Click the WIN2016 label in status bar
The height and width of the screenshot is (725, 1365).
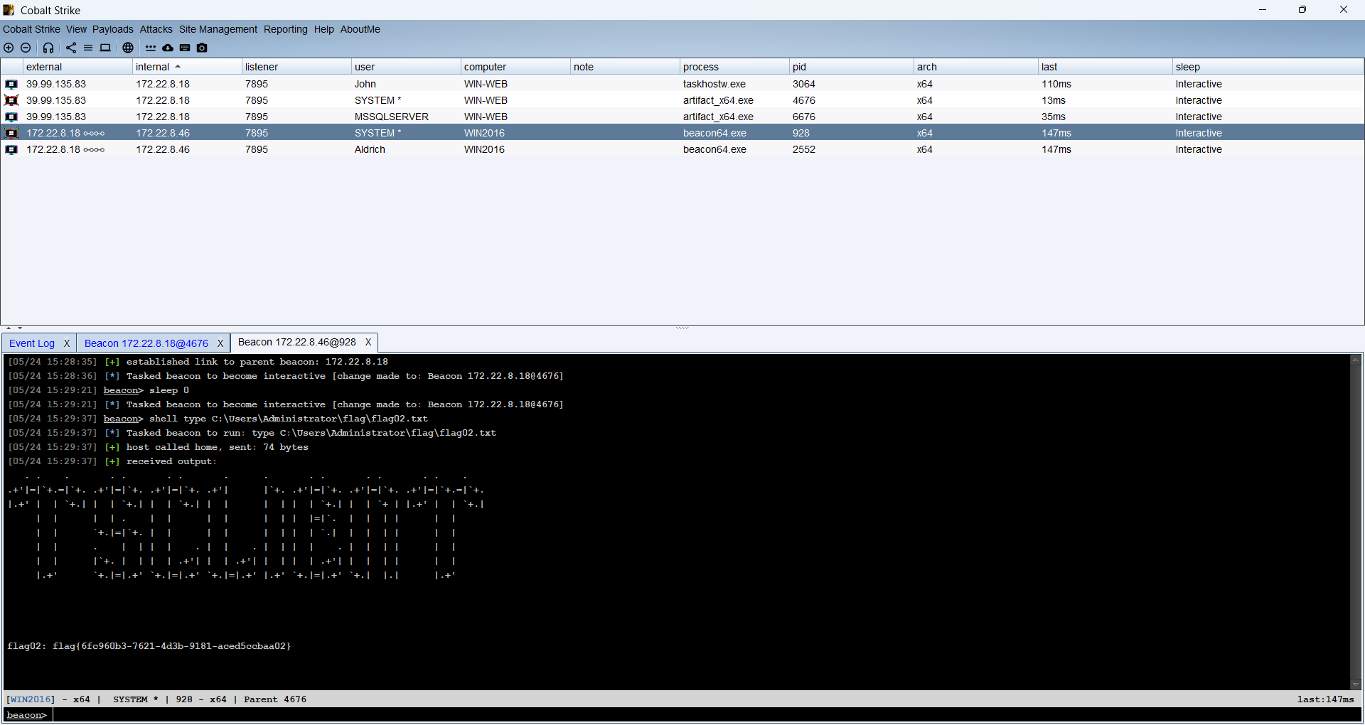[x=31, y=699]
